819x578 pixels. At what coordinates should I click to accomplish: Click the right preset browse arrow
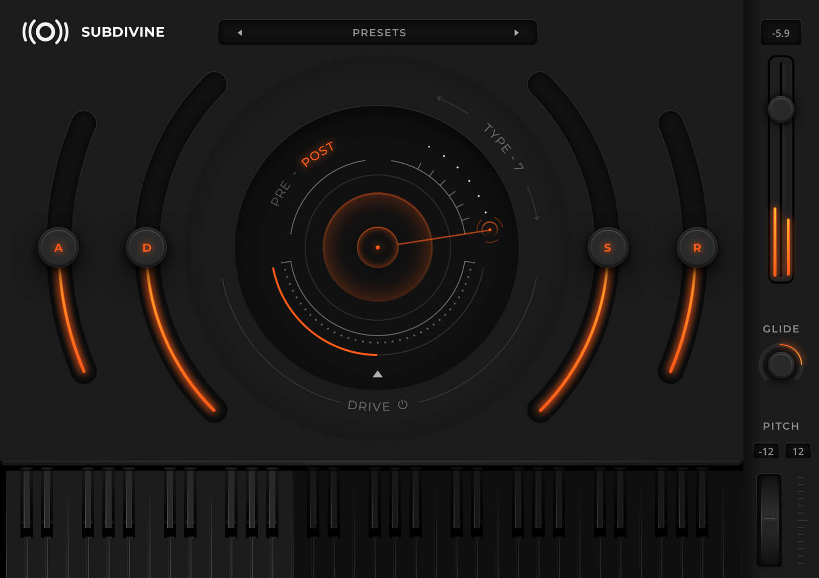(x=516, y=32)
